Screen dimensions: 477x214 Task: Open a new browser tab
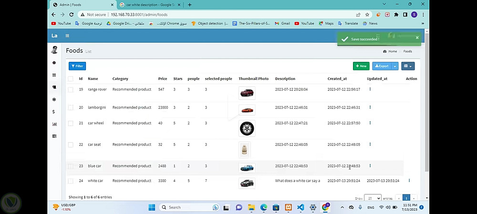click(x=189, y=5)
